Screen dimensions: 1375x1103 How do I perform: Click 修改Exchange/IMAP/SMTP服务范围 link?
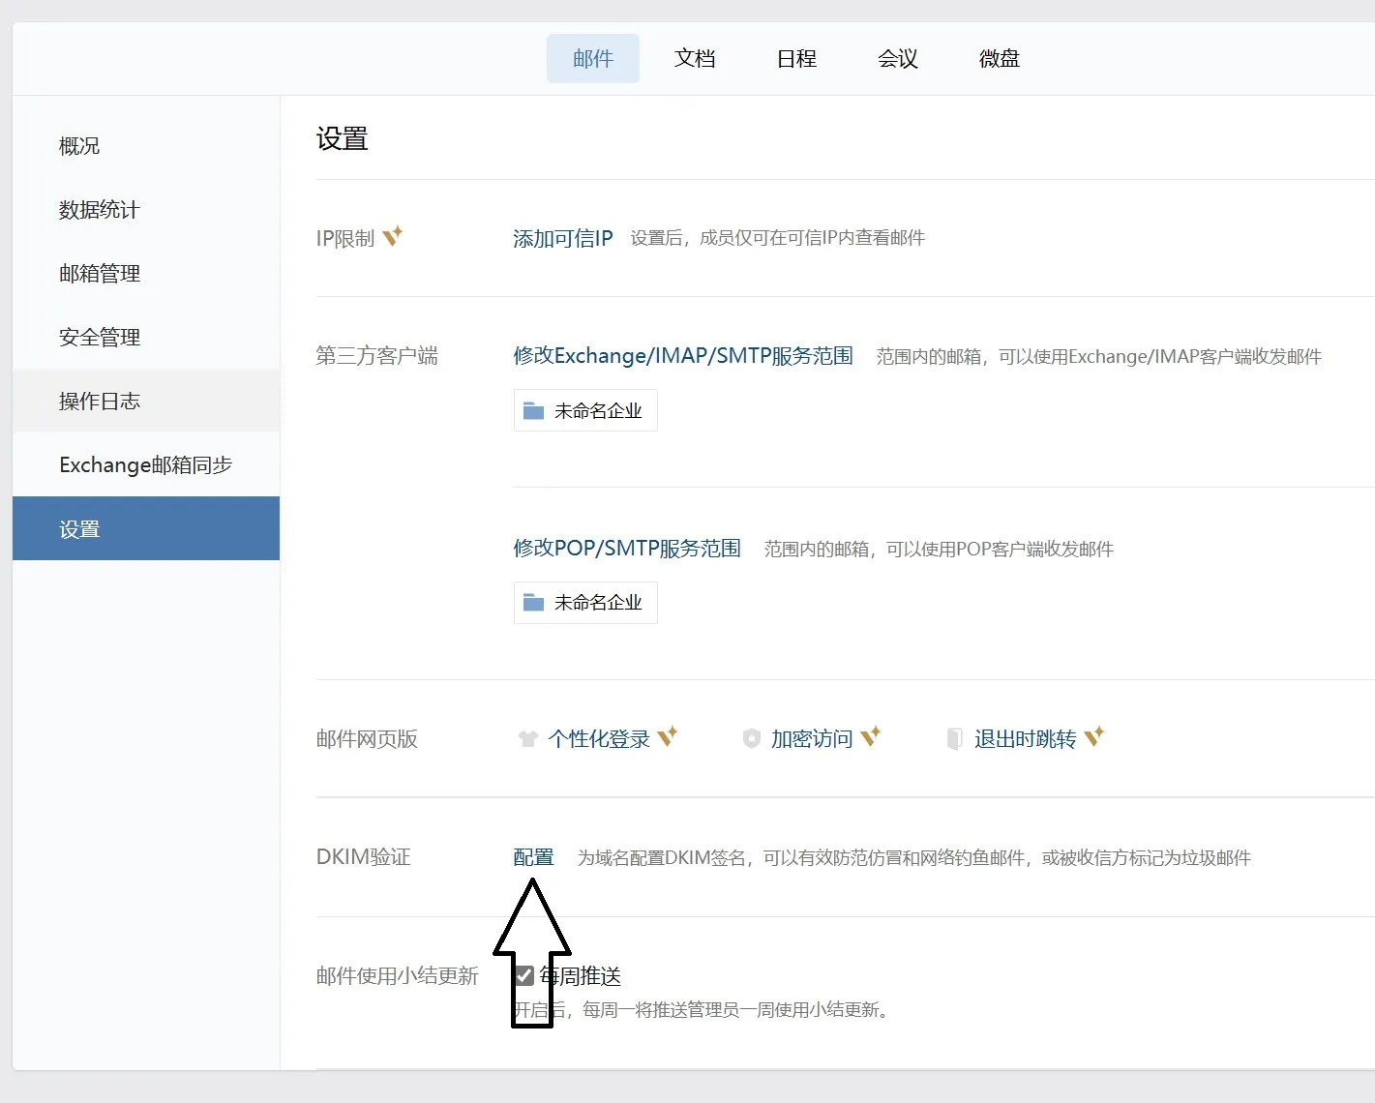[683, 356]
